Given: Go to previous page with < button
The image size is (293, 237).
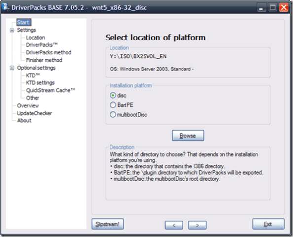Looking at the screenshot, I should tap(174, 225).
